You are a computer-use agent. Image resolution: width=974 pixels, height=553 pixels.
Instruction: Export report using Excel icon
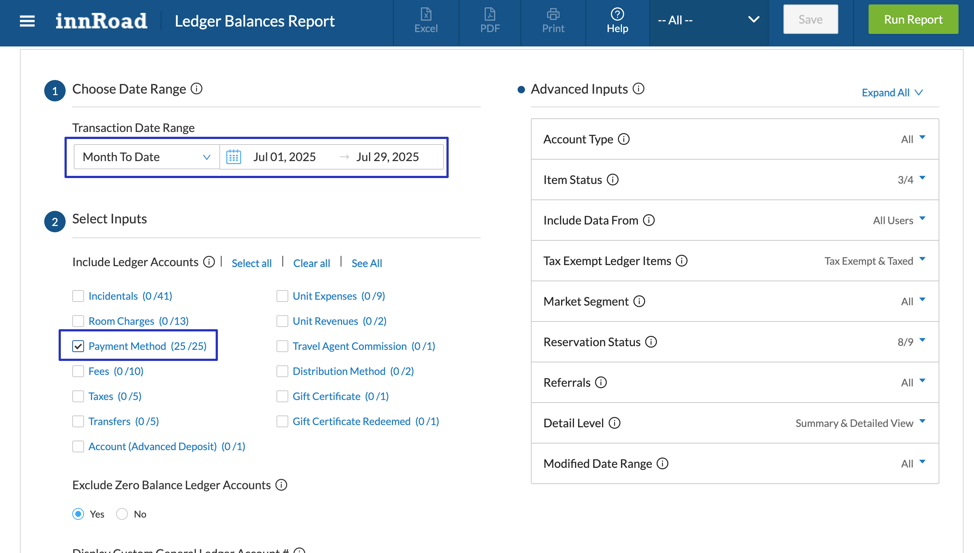click(x=426, y=21)
